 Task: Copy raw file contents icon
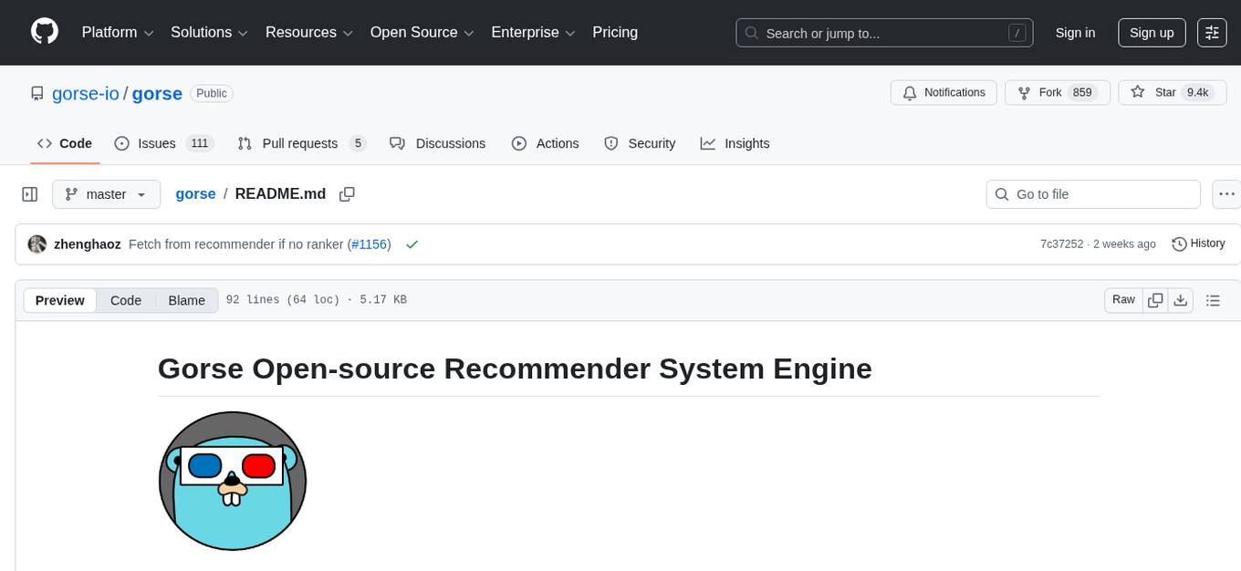point(1155,300)
